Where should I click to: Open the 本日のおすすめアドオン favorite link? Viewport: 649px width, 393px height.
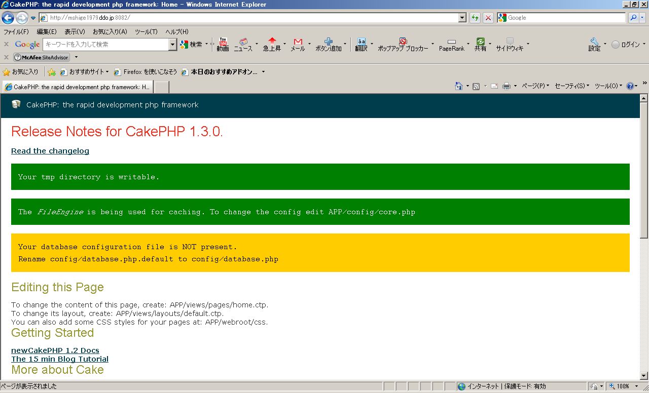coord(220,72)
